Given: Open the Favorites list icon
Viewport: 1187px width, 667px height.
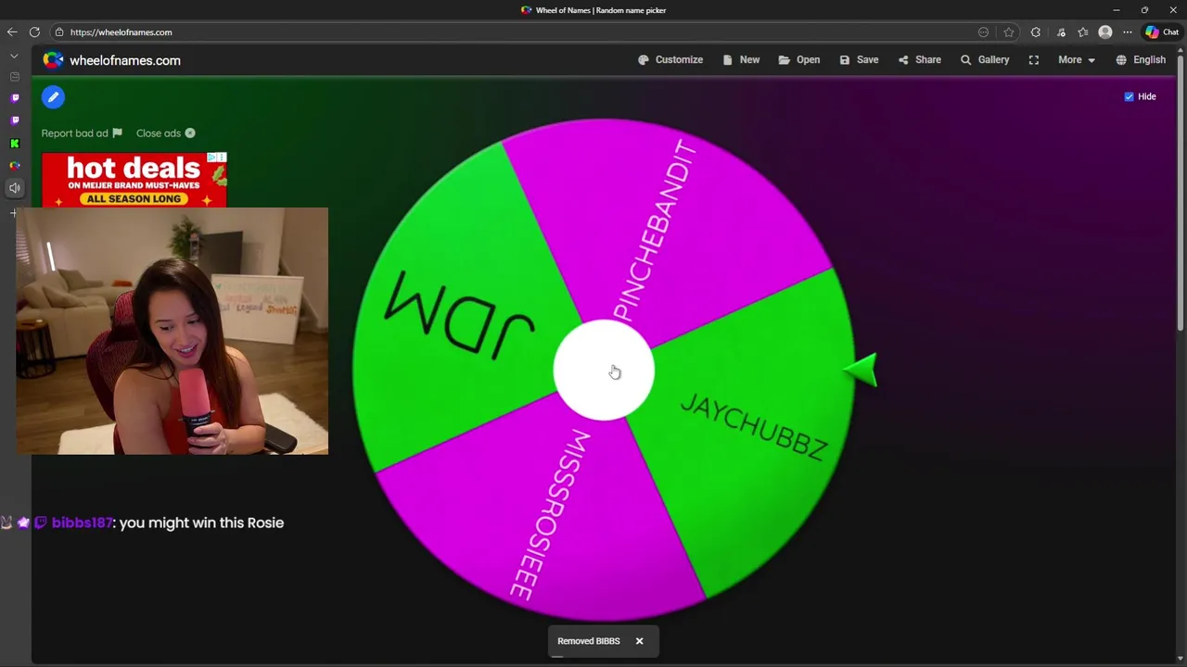Looking at the screenshot, I should (x=1083, y=32).
